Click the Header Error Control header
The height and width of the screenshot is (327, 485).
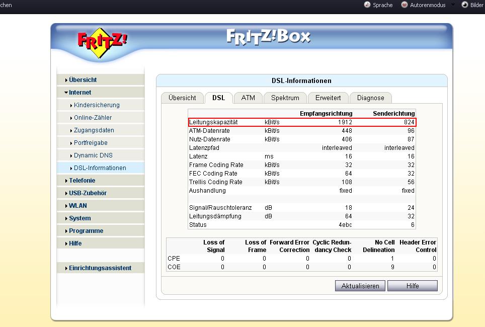pos(418,246)
